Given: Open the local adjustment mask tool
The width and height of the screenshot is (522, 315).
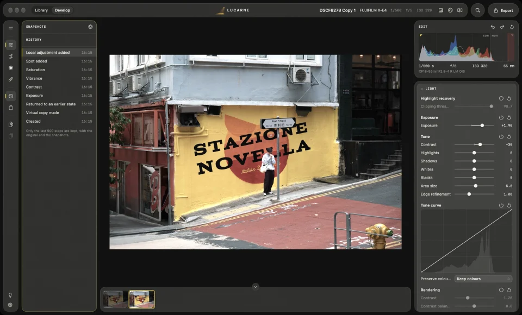Looking at the screenshot, I should (x=11, y=68).
